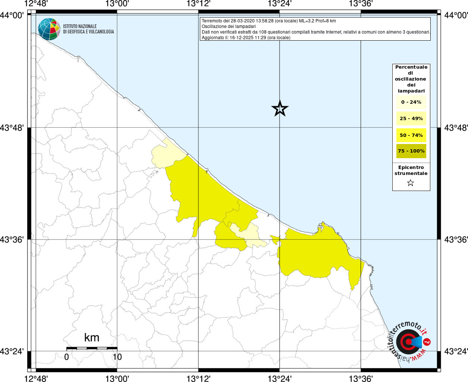
Task: Click the haisentitoilterremoto.it target logo
Action: coord(407,342)
